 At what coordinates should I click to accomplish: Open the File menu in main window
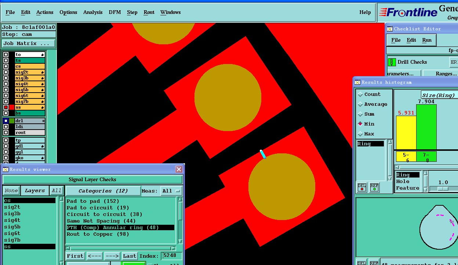(10, 12)
